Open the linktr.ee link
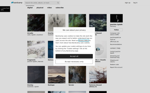This screenshot has width=150, height=93. point(112,40)
